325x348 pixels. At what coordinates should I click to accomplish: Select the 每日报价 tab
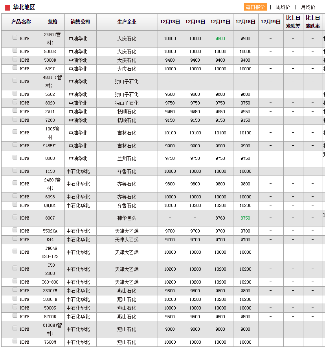pos(255,7)
